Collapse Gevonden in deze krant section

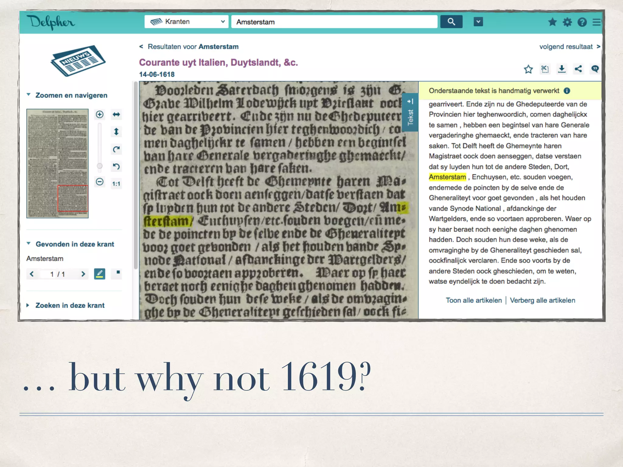click(71, 244)
